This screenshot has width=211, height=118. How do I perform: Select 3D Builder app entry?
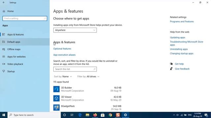87,89
